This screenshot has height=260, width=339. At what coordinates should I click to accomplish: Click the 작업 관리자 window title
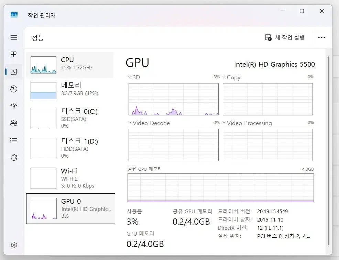42,15
